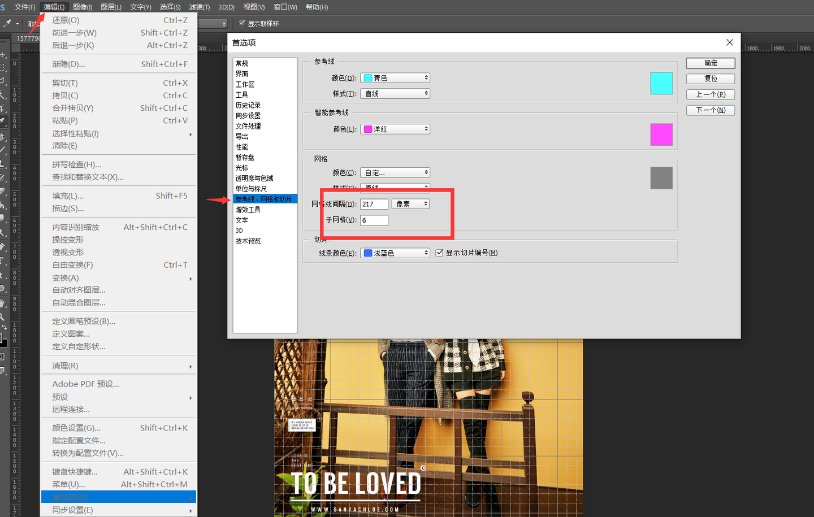Open the 滤镜(T) menu
Viewport: 814px width, 517px height.
pyautogui.click(x=199, y=7)
